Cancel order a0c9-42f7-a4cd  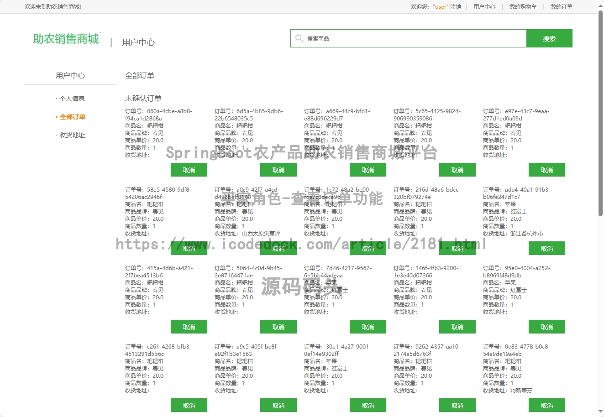click(278, 249)
